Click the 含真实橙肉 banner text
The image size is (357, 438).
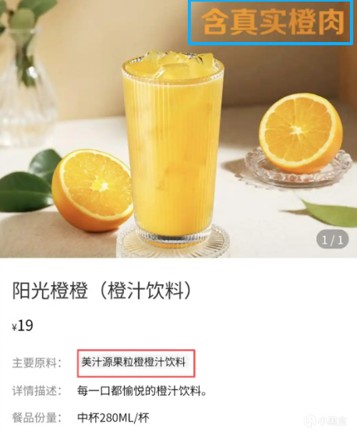(272, 22)
